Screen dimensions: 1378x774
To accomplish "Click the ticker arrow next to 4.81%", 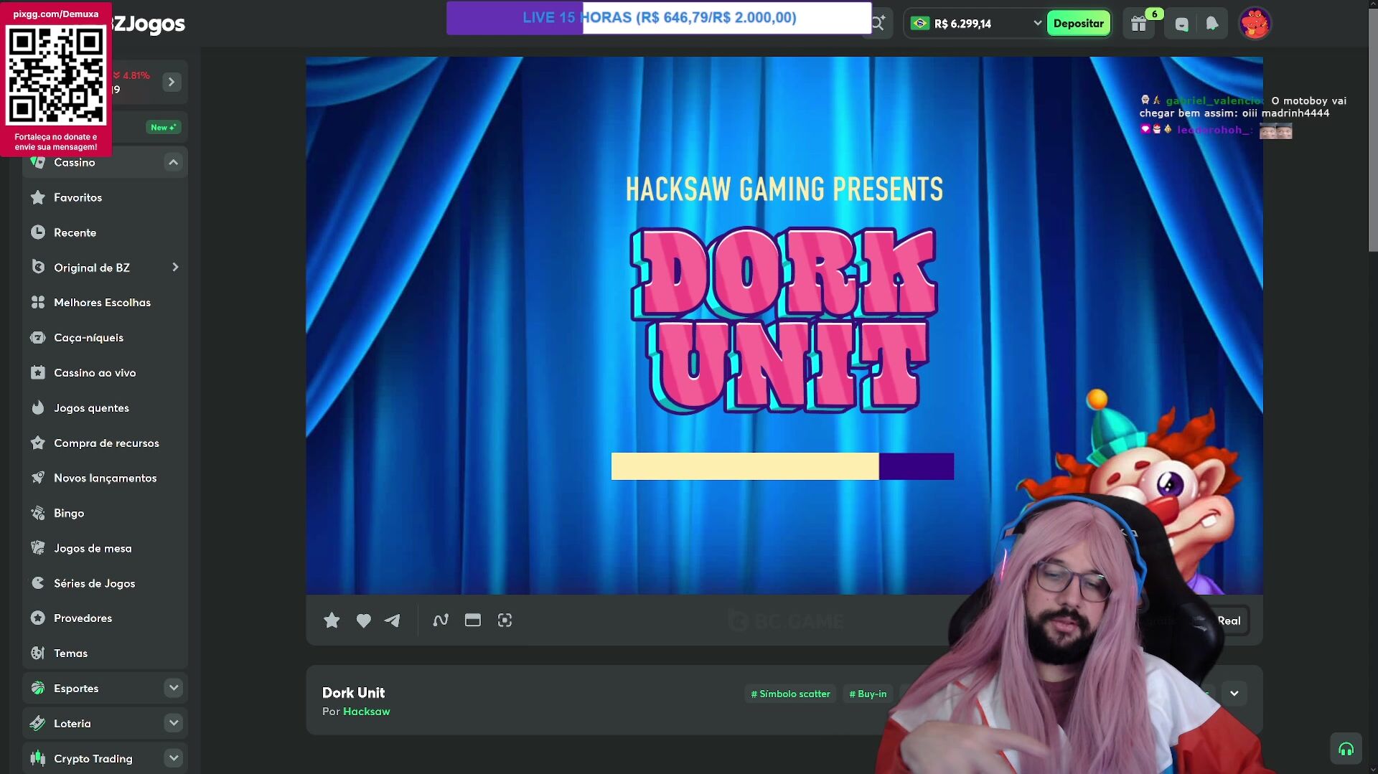I will point(172,82).
